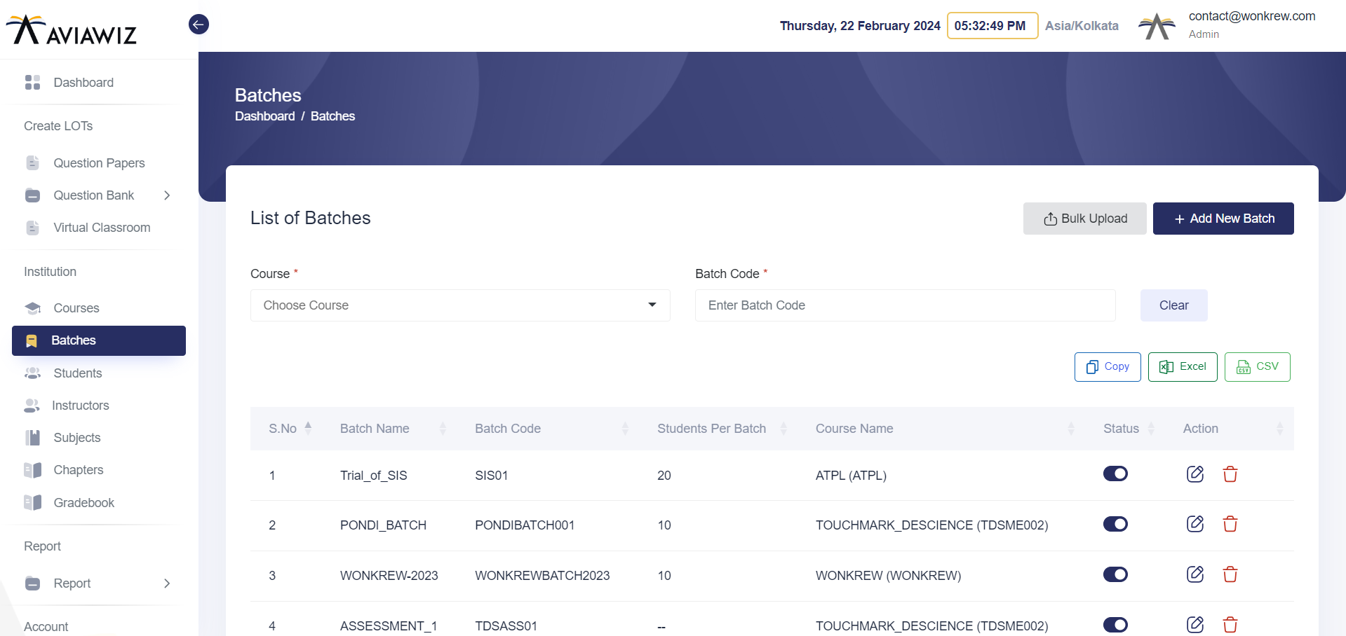The height and width of the screenshot is (636, 1346).
Task: Edit the WONKREW-2023 batch
Action: [x=1195, y=574]
